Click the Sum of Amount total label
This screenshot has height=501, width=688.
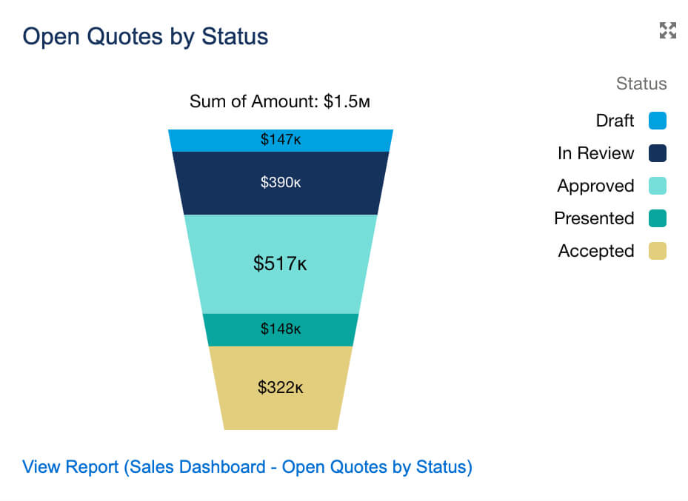tap(279, 101)
